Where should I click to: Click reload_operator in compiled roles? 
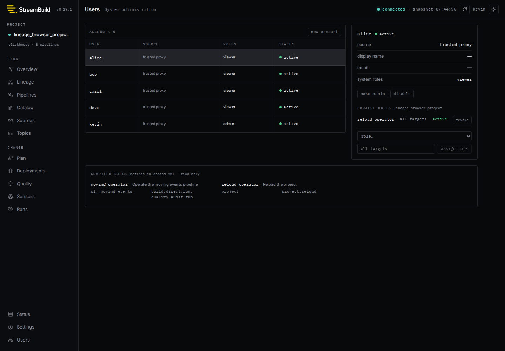(240, 184)
